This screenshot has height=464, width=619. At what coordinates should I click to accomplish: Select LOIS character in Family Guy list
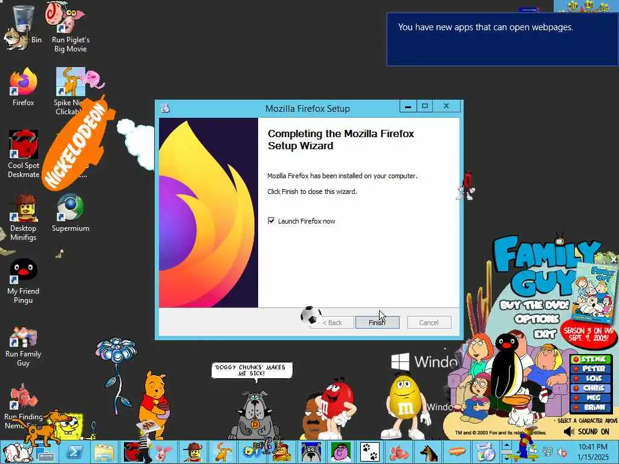[591, 378]
